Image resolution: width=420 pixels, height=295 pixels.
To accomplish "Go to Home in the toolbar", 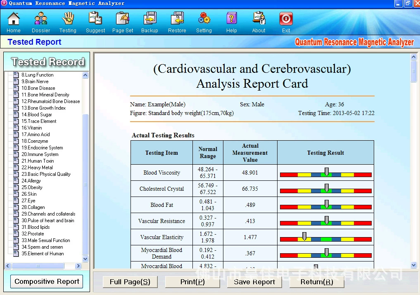I will click(13, 22).
